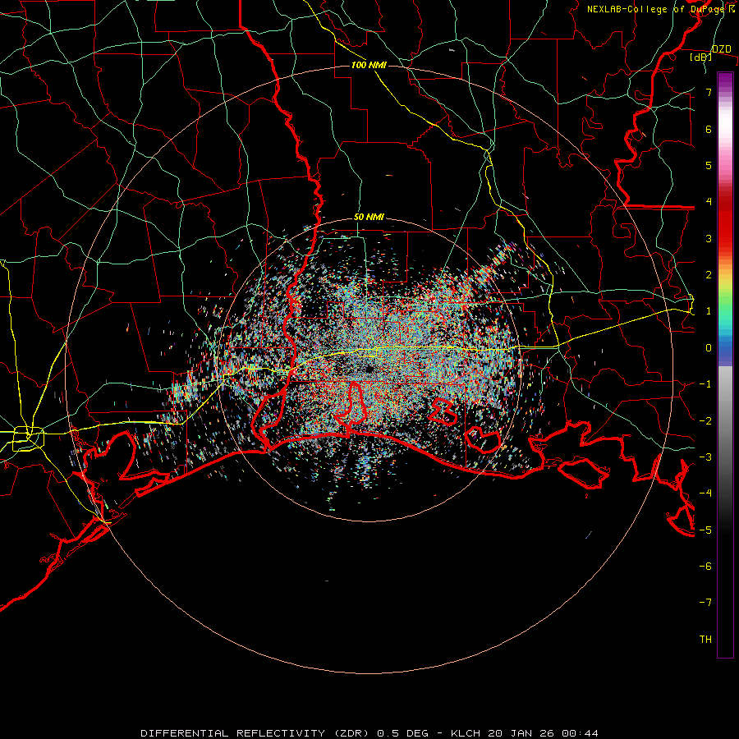This screenshot has height=739, width=739.
Task: Click the "-7" scale label
Action: 705,603
